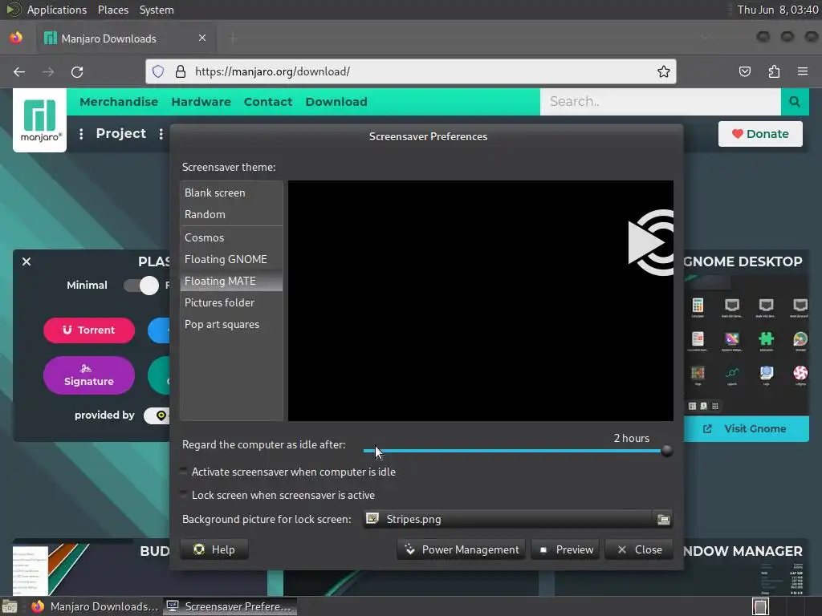Open the Download nav link
This screenshot has height=616, width=822.
[336, 102]
